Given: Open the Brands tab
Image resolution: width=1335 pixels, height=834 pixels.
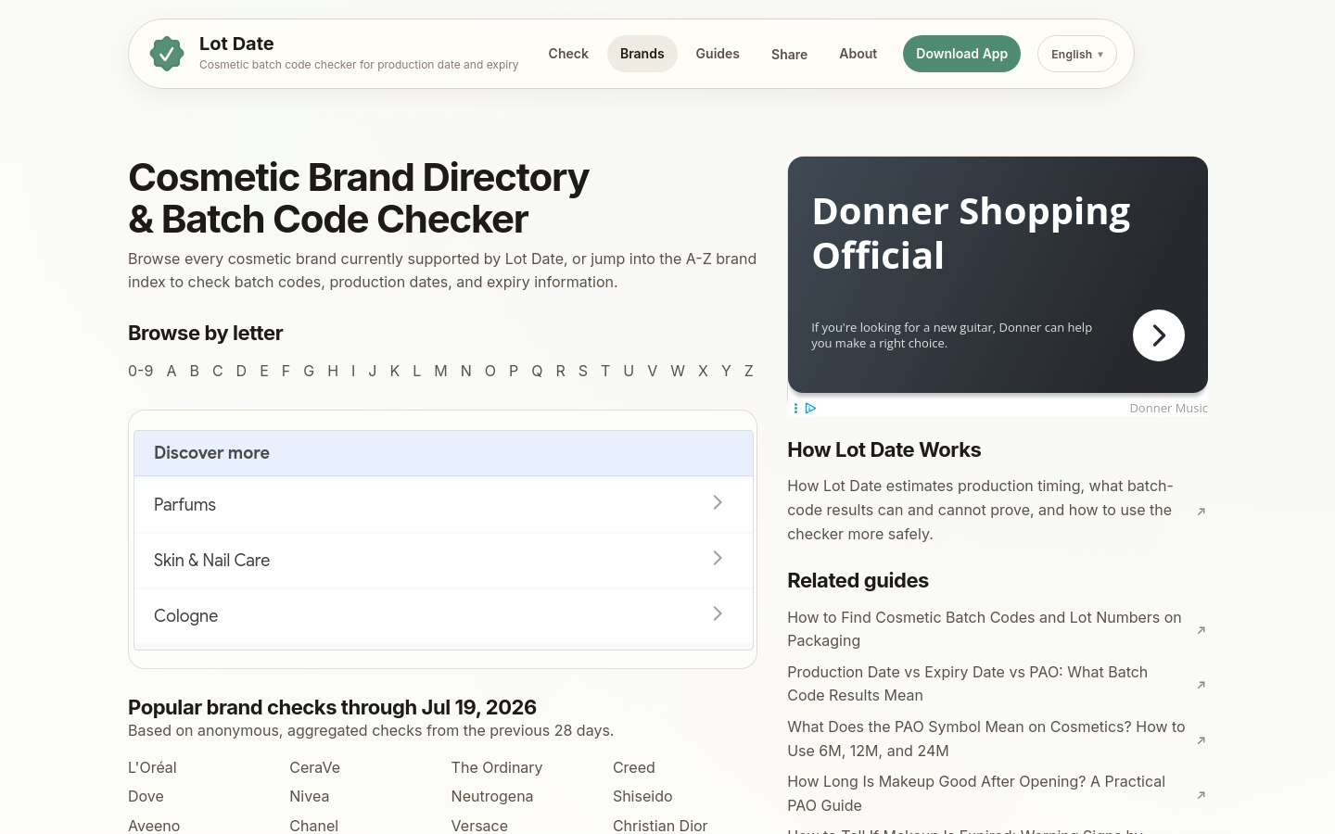Looking at the screenshot, I should pyautogui.click(x=642, y=54).
